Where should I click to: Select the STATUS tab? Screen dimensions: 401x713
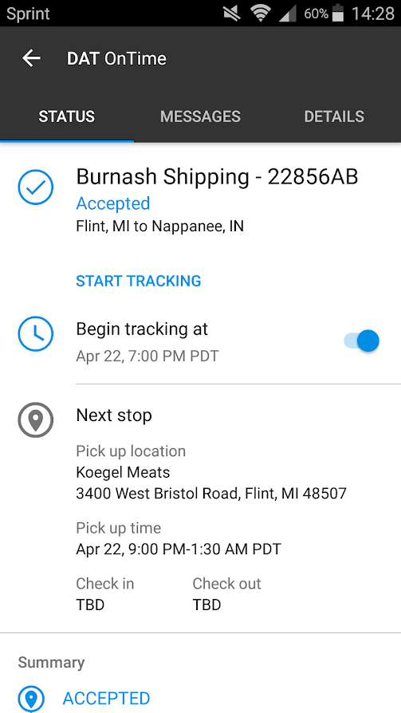[67, 116]
